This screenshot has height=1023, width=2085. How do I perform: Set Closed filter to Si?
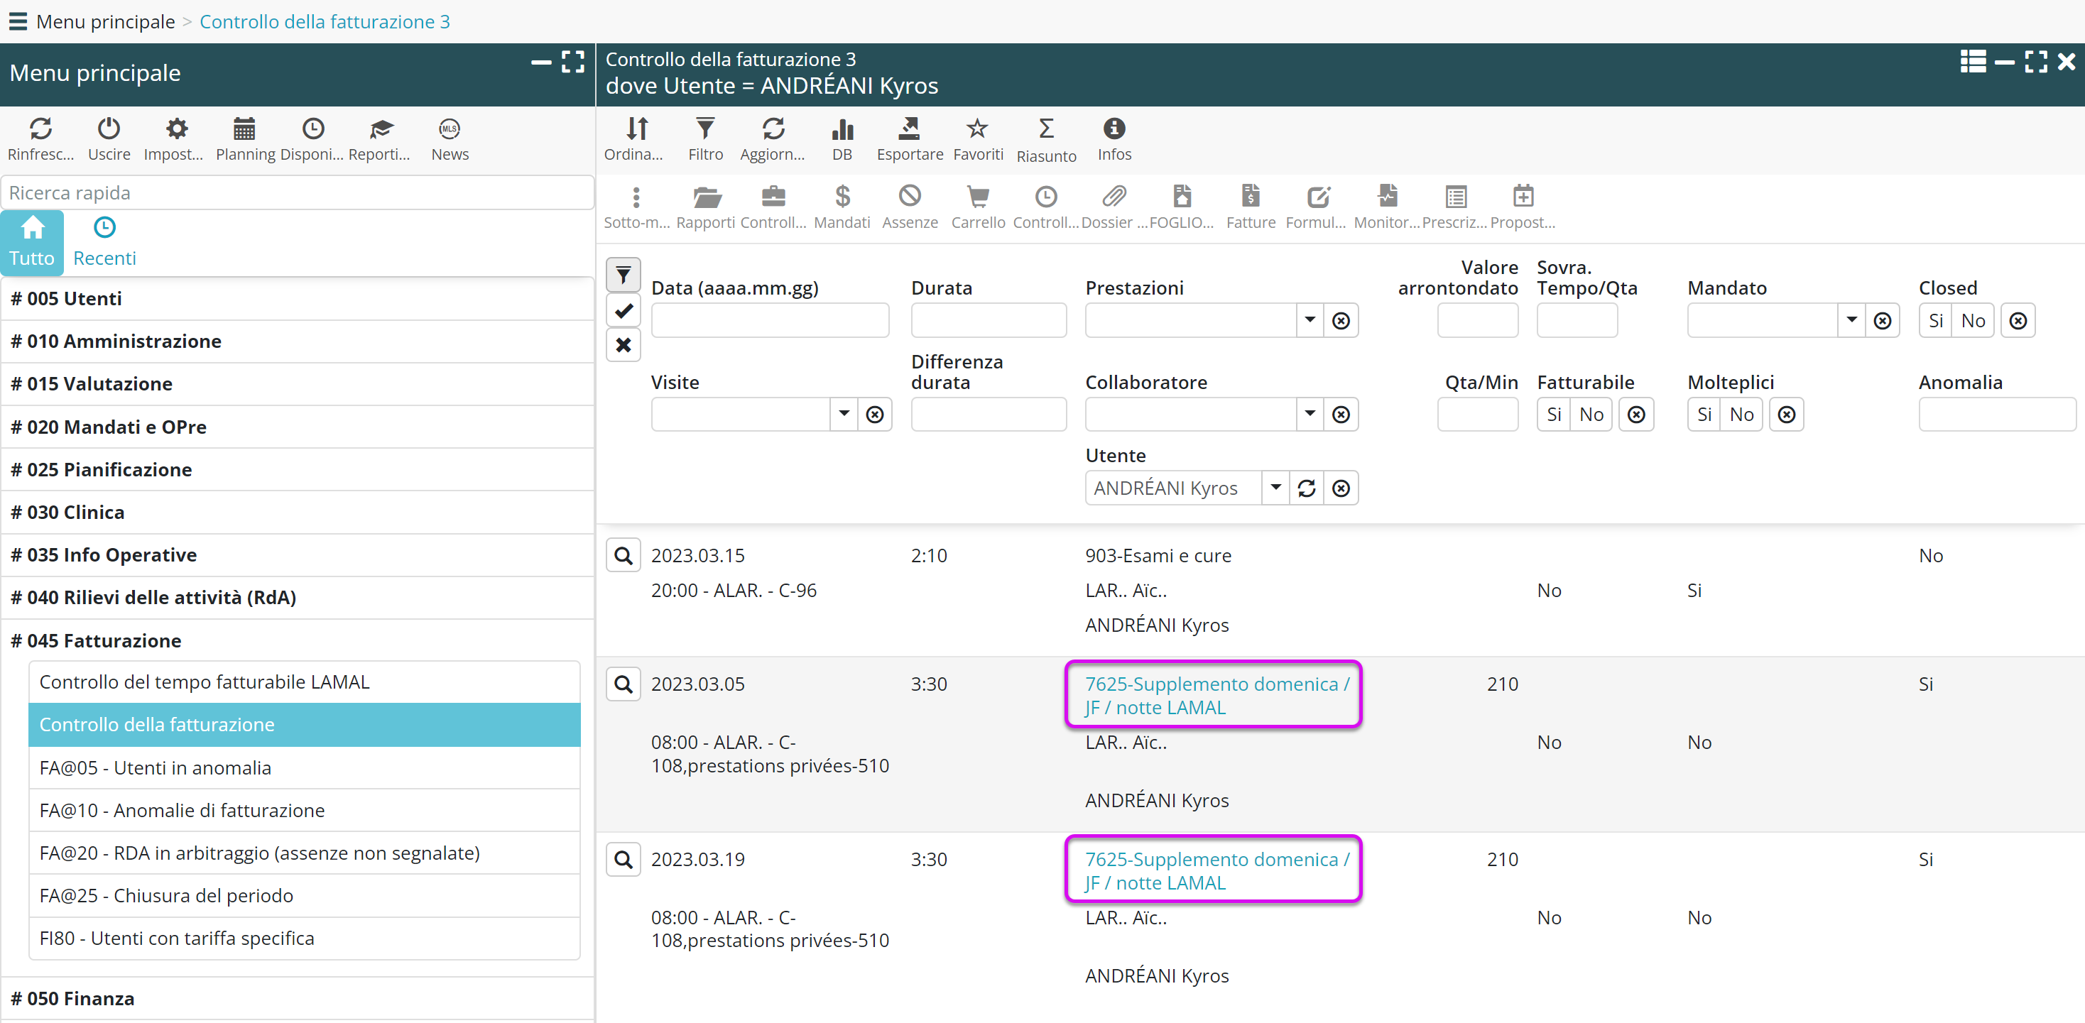point(1935,320)
